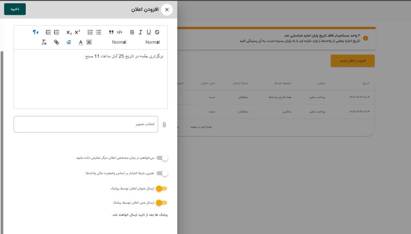Insert a blockquote
The image size is (411, 234).
tap(111, 32)
